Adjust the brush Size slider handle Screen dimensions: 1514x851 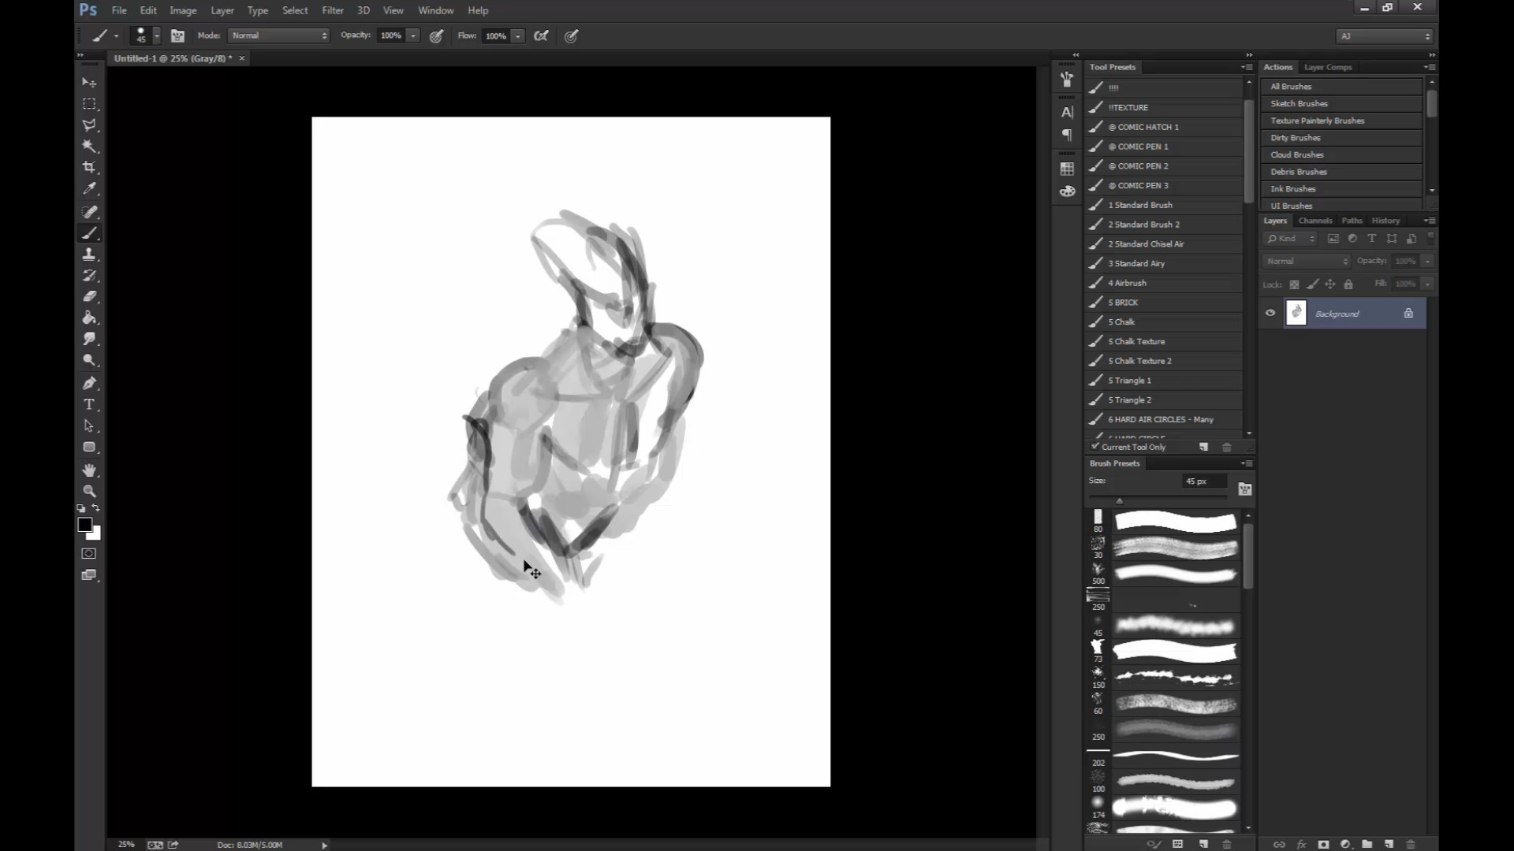tap(1119, 500)
